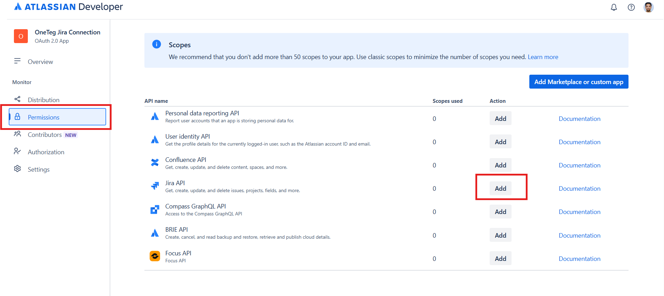Click the OneTeg Jira Connection app name
664x296 pixels.
[x=68, y=32]
